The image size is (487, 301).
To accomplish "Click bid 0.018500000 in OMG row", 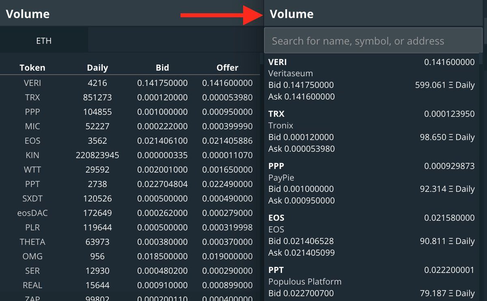I will (x=162, y=256).
